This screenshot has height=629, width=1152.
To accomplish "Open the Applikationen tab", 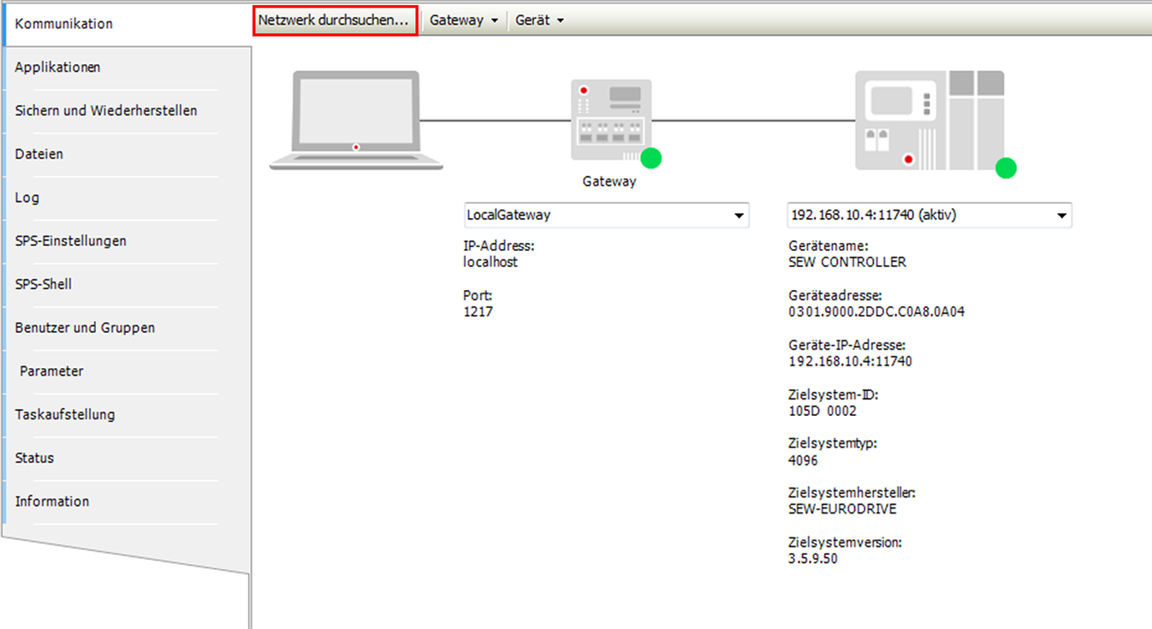I will tap(57, 68).
